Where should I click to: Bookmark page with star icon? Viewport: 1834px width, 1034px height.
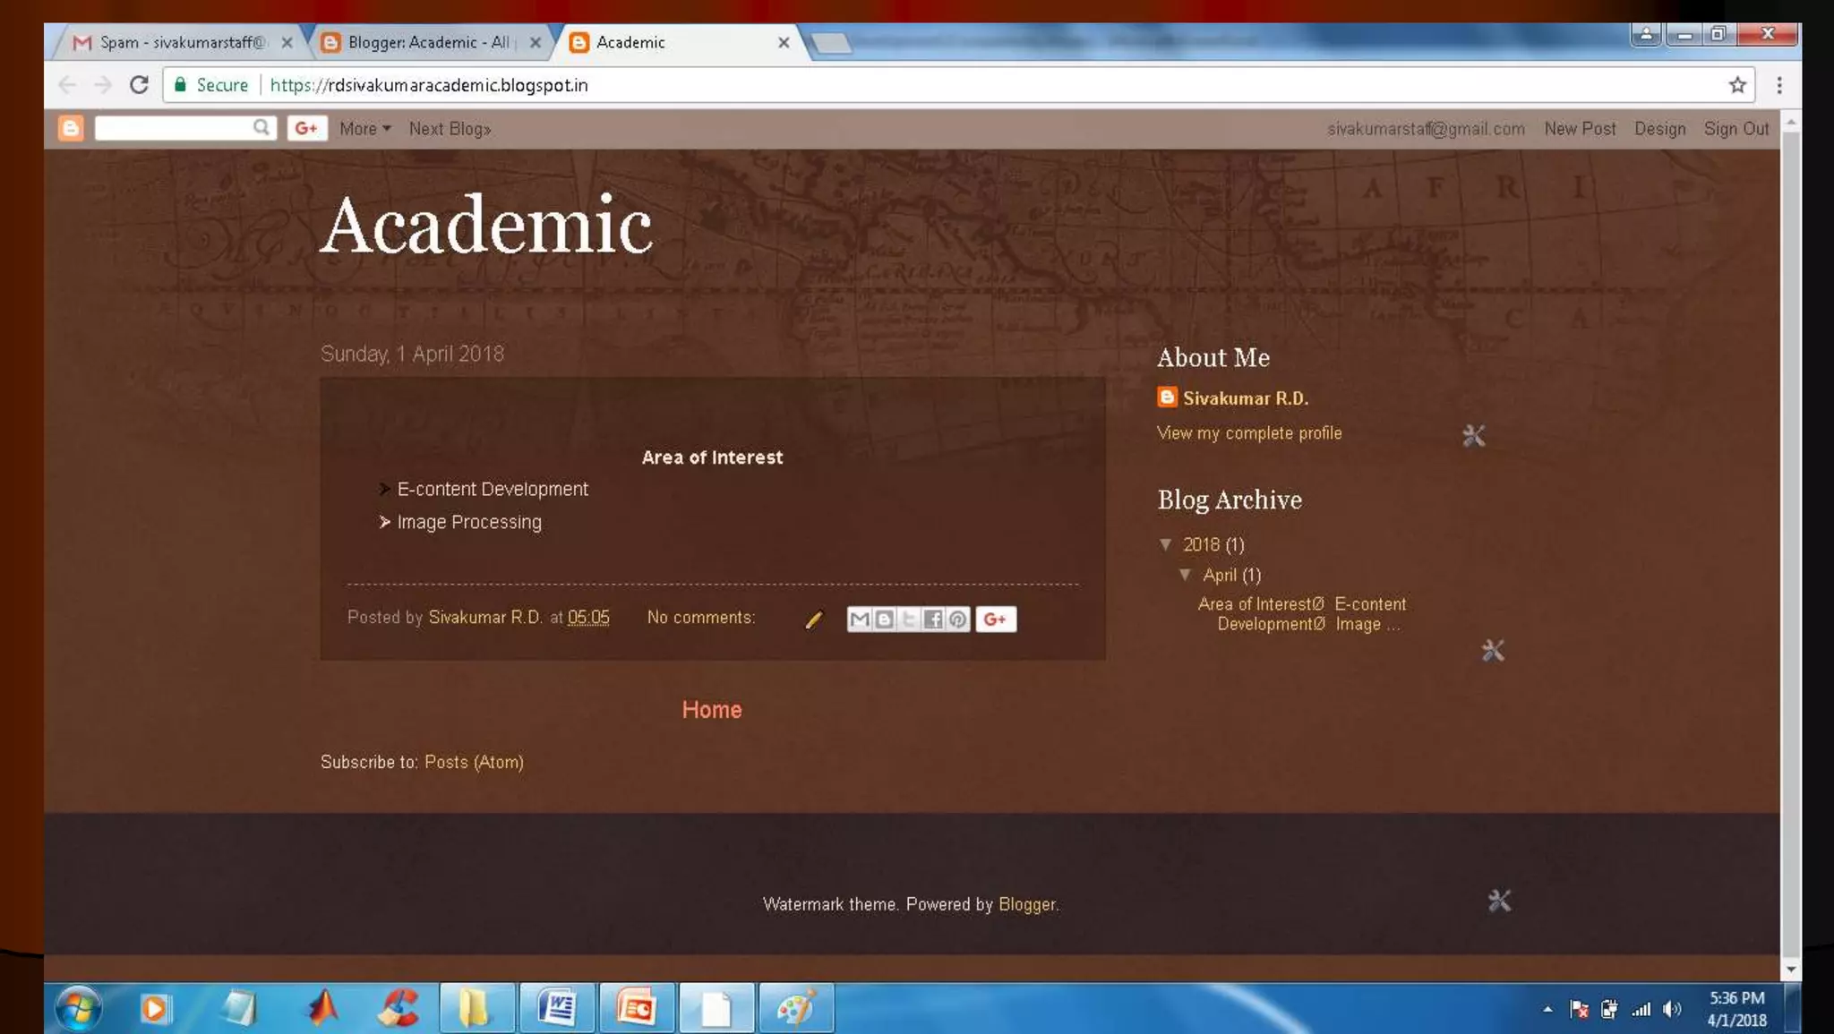click(1737, 85)
